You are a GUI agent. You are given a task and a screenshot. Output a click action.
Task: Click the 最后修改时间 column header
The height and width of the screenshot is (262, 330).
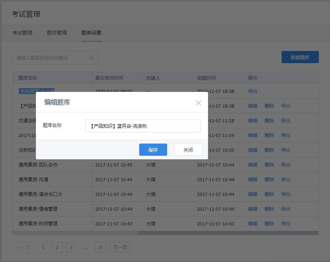(x=109, y=78)
